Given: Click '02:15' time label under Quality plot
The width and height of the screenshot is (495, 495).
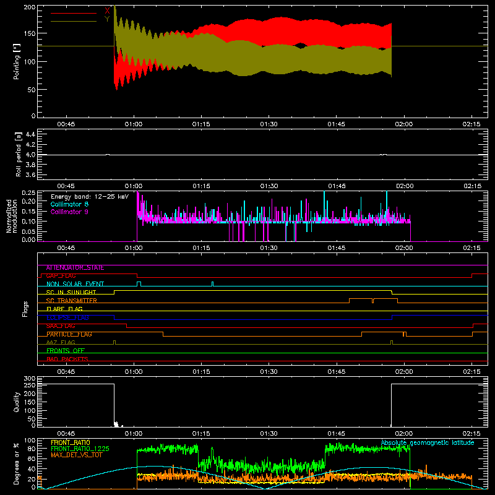Looking at the screenshot, I should pos(471,434).
